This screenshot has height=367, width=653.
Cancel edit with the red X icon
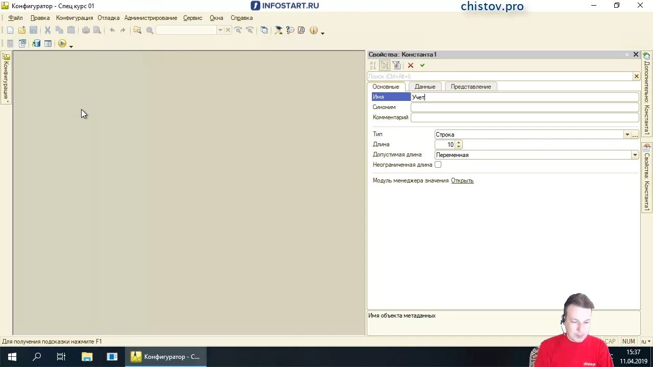[411, 65]
